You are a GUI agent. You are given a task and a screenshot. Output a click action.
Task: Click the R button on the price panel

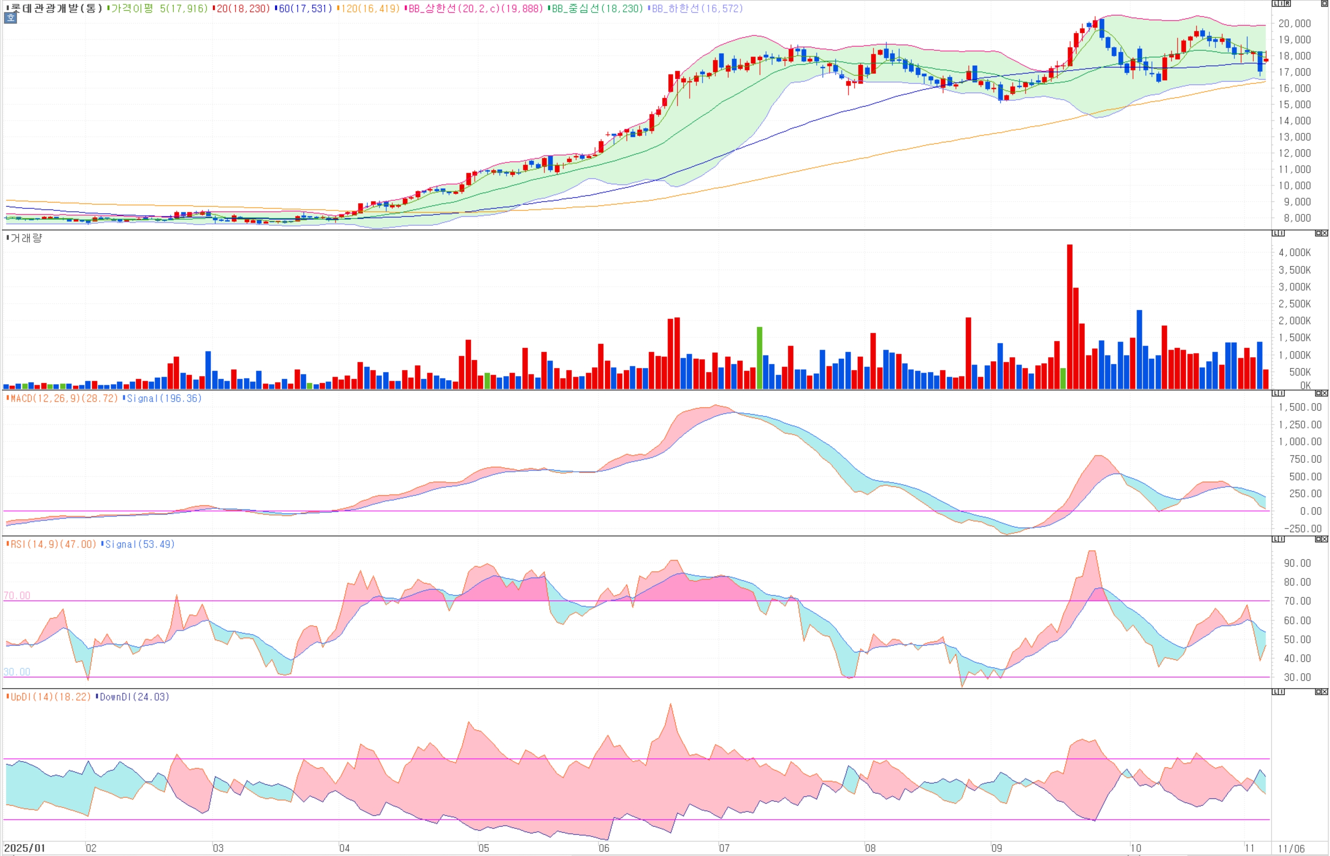click(x=1288, y=3)
